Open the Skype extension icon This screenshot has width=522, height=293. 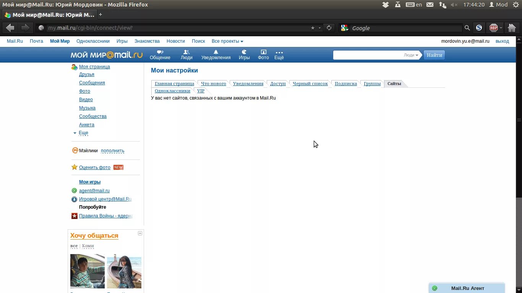[x=479, y=28]
